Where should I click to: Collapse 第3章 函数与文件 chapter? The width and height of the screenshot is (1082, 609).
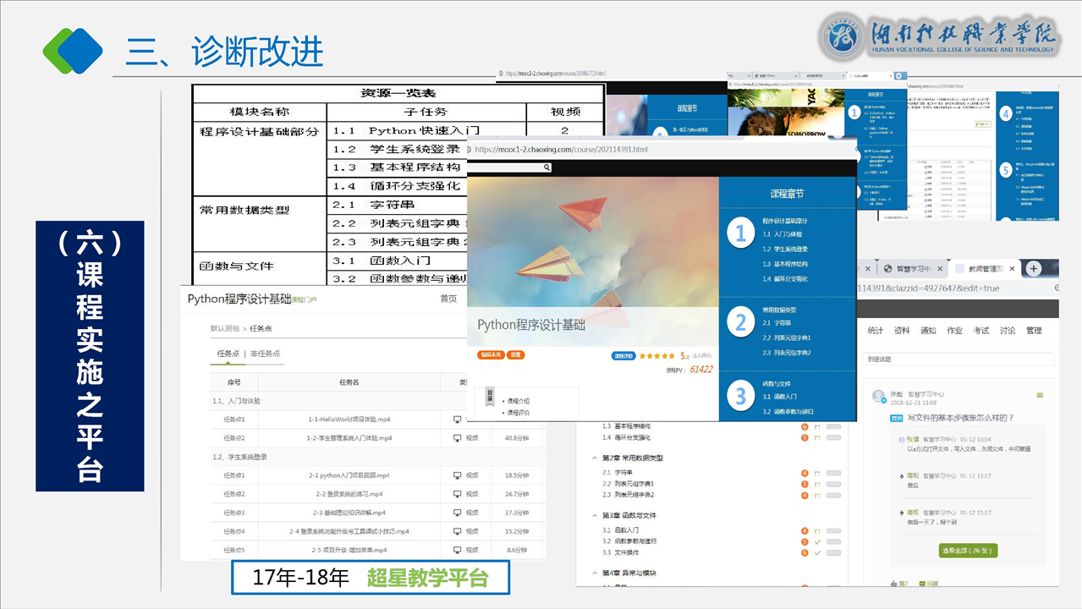coord(594,515)
